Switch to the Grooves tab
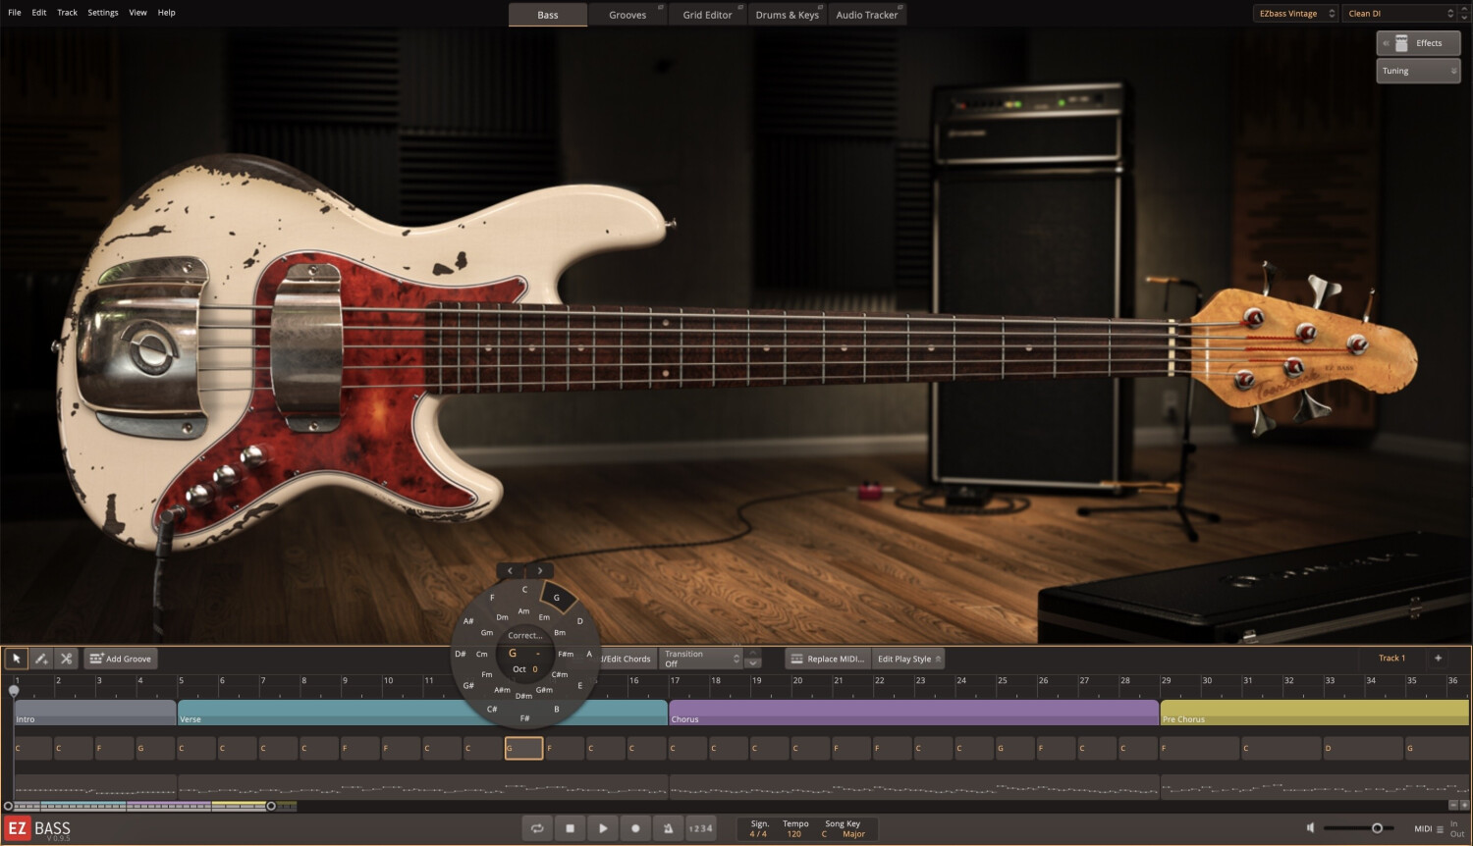 pyautogui.click(x=627, y=15)
